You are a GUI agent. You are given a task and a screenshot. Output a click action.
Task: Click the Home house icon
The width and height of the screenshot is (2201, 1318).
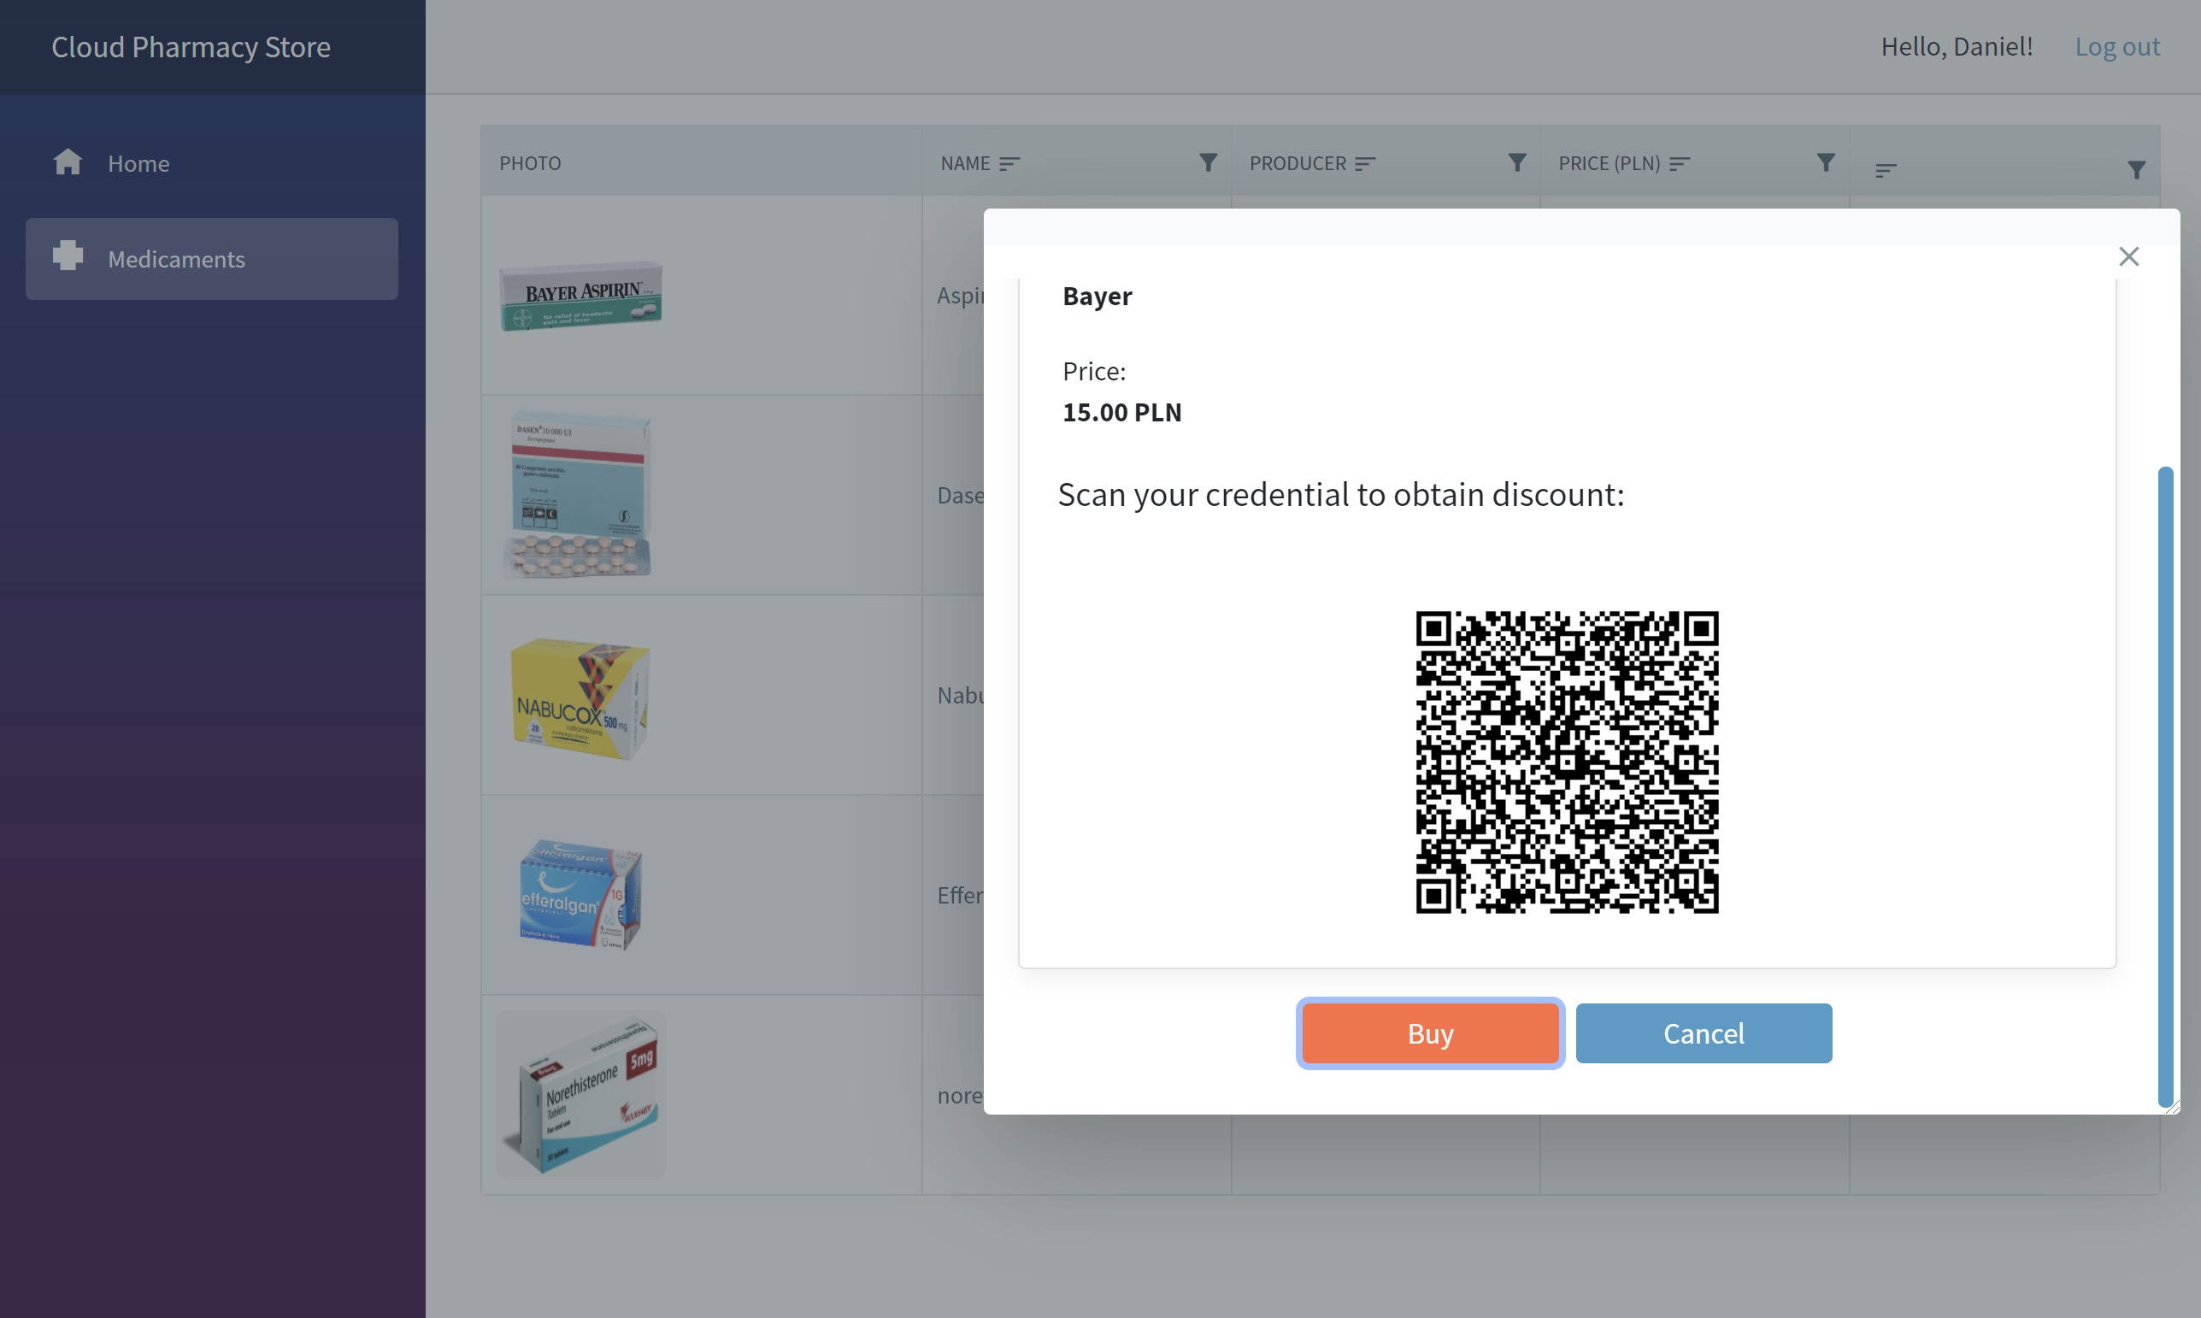pos(68,162)
